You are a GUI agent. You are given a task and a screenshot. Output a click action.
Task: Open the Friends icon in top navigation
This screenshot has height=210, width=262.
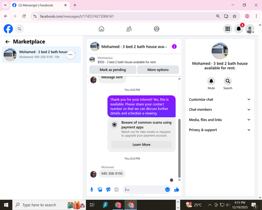(129, 29)
